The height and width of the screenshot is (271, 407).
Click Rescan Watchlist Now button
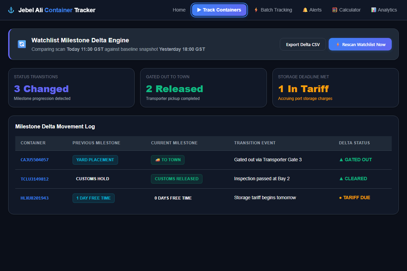coord(360,44)
